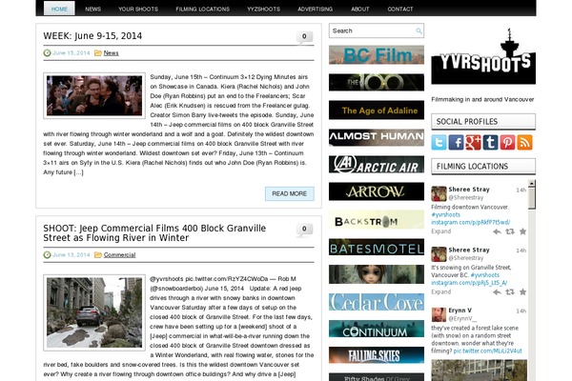The width and height of the screenshot is (572, 381).
Task: Reply to Sheree Stray's snowing on Granville tweet
Action: click(x=497, y=292)
